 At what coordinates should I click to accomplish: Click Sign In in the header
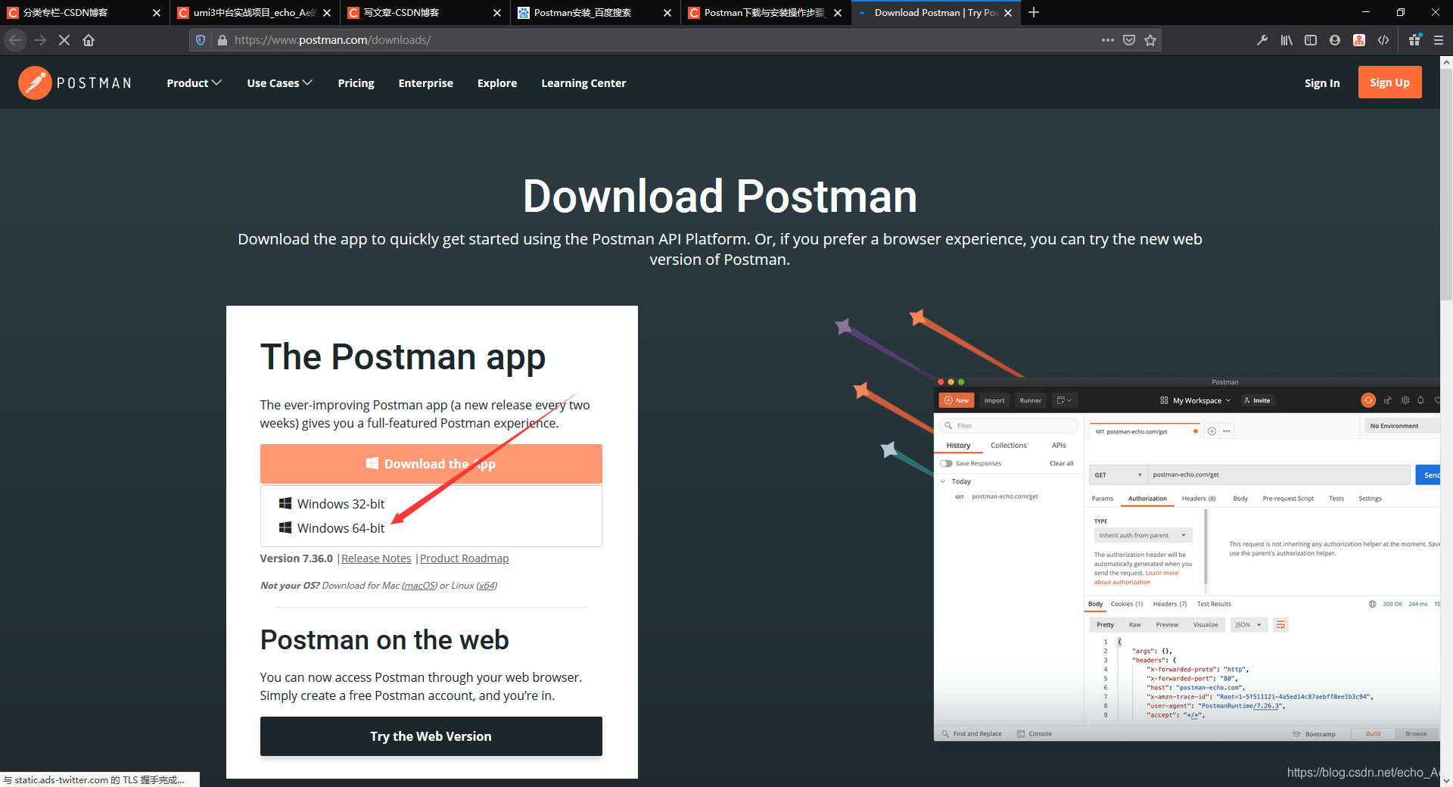[x=1321, y=83]
